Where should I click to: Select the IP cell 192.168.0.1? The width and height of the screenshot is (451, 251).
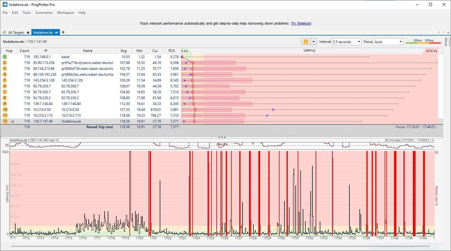coord(42,57)
